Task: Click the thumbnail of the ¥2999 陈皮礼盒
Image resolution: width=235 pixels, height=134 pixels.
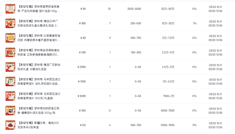Action: (x=10, y=67)
